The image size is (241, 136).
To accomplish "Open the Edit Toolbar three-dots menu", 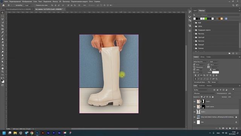I will tap(3, 75).
